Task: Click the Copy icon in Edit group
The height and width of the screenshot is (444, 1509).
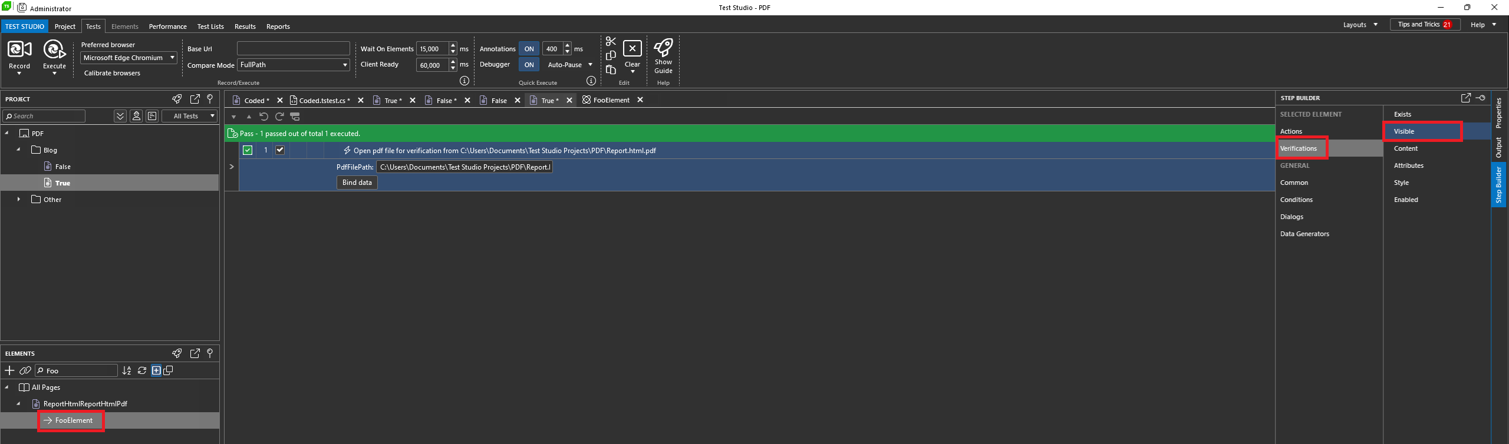Action: point(611,55)
